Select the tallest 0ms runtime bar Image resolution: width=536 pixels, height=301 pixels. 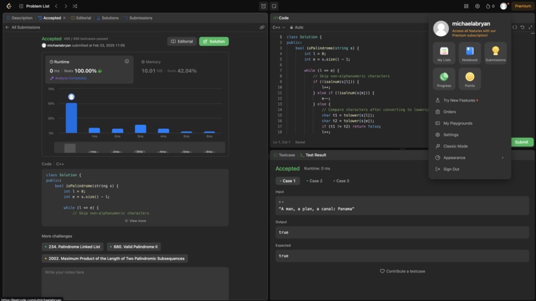pos(71,118)
